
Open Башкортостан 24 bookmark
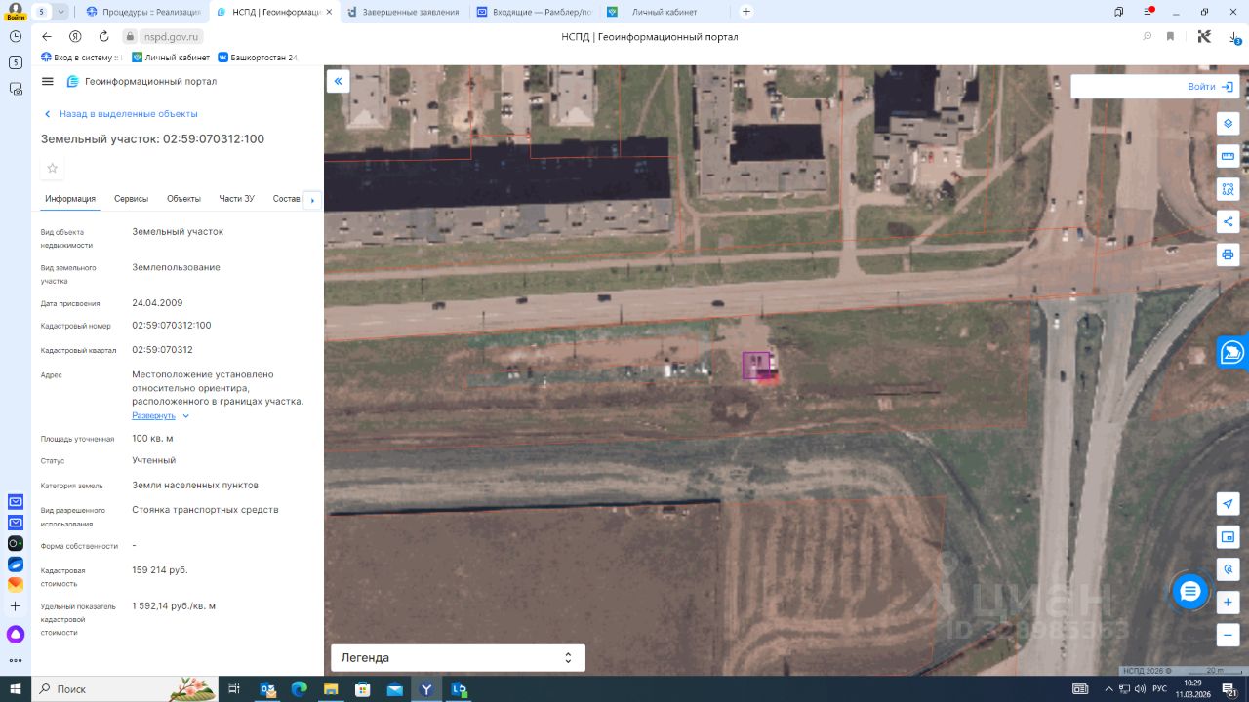click(258, 58)
